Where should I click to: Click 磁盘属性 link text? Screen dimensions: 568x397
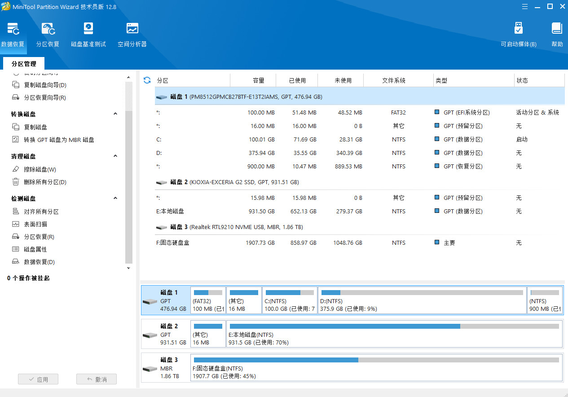click(x=35, y=249)
